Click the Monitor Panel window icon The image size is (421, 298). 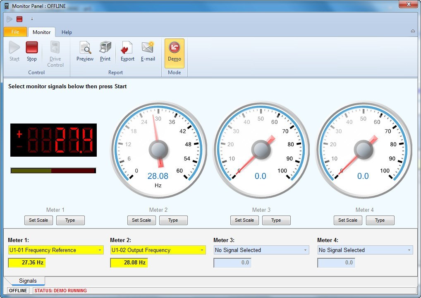7,6
